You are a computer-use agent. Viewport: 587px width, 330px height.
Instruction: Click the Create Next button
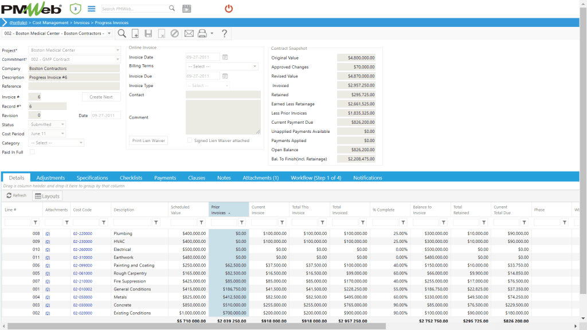pos(101,97)
